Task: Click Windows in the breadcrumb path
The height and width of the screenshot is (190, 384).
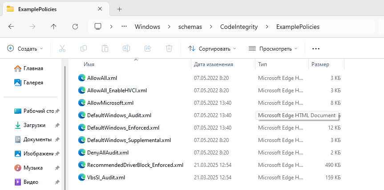Action: 147,27
